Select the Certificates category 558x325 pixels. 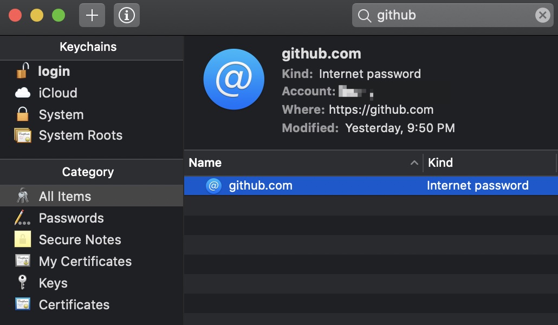click(74, 304)
